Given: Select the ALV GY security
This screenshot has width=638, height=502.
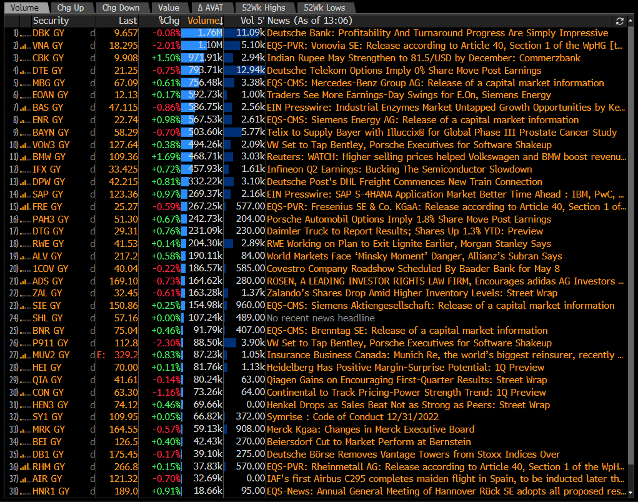Looking at the screenshot, I should (47, 256).
